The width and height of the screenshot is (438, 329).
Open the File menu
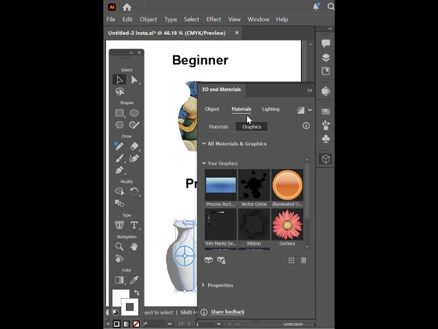click(111, 19)
